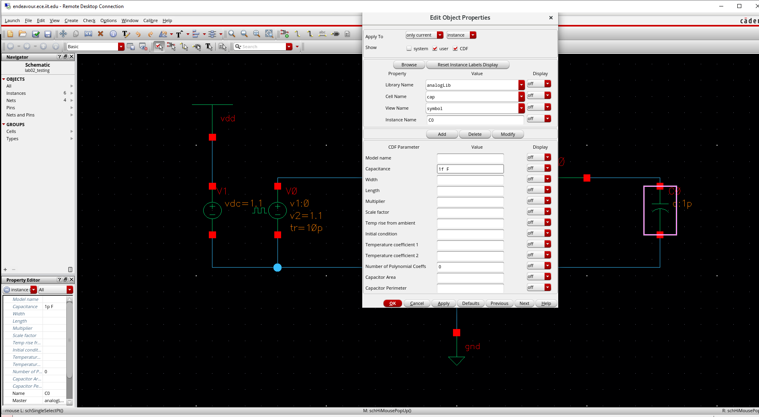Click the Zoom Out magnifier icon
The height and width of the screenshot is (417, 759).
tap(244, 34)
